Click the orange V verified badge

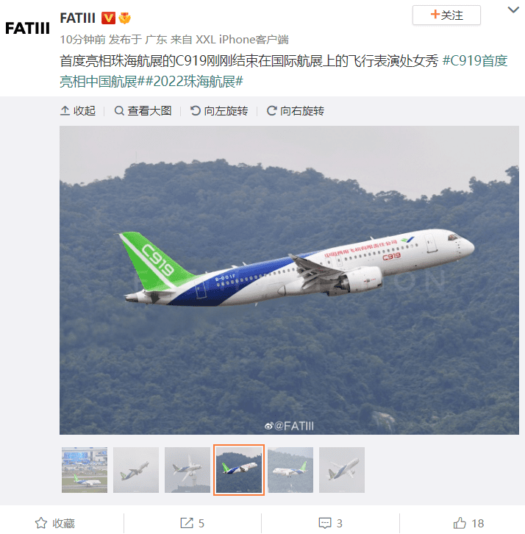(108, 18)
